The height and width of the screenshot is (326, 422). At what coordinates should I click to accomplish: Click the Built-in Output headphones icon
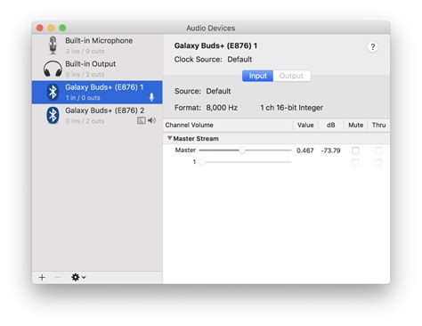(53, 69)
